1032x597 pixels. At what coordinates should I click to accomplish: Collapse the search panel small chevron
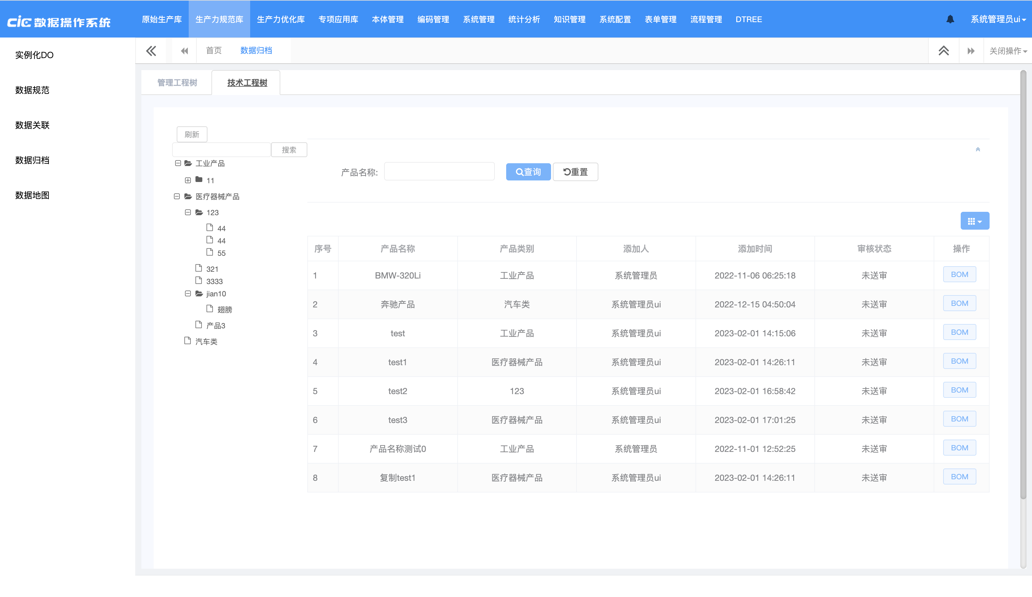[978, 149]
